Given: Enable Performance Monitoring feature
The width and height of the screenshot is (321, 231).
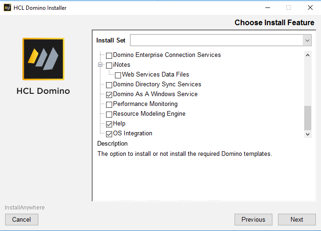Looking at the screenshot, I should (109, 105).
